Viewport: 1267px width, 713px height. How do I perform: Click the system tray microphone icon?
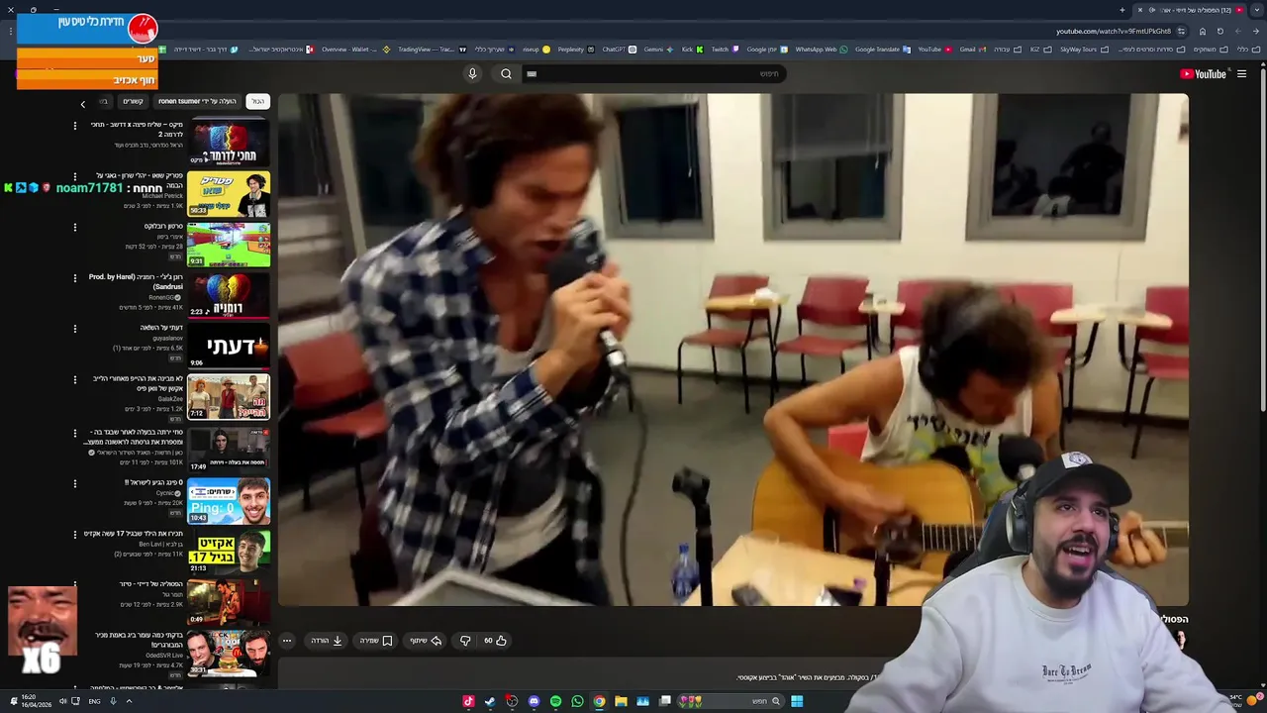113,701
